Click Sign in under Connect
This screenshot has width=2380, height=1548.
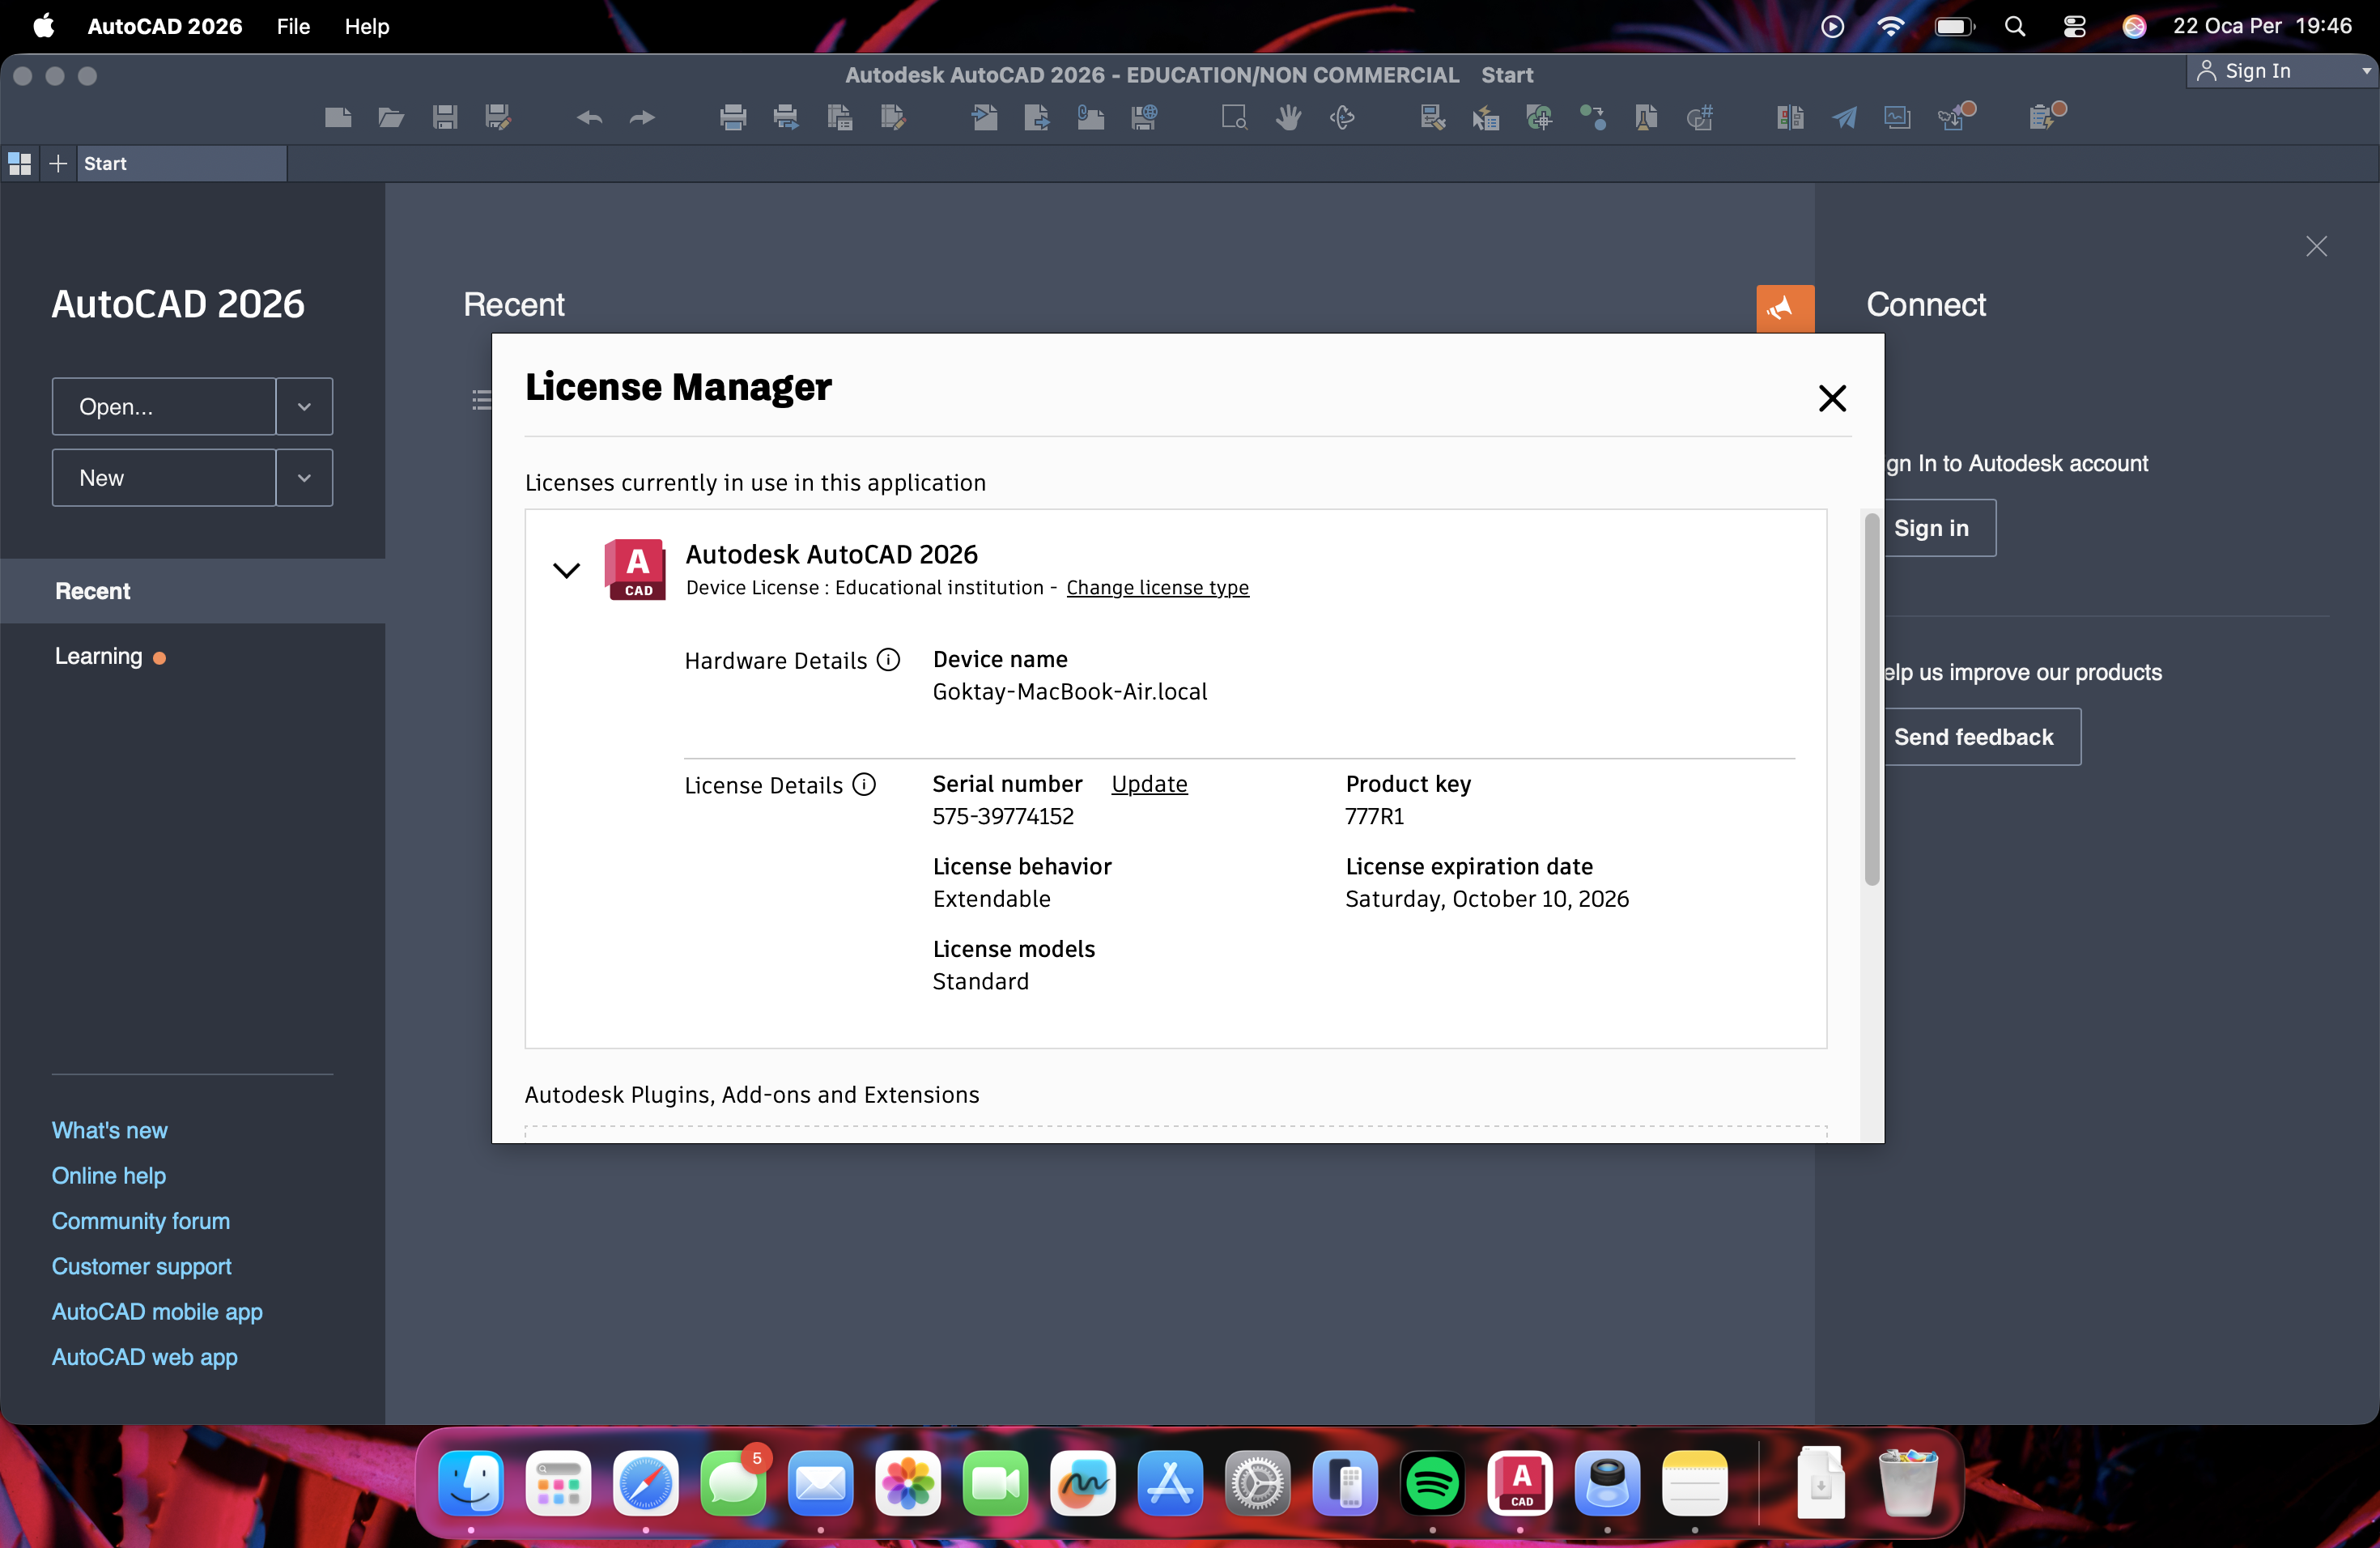tap(1940, 528)
